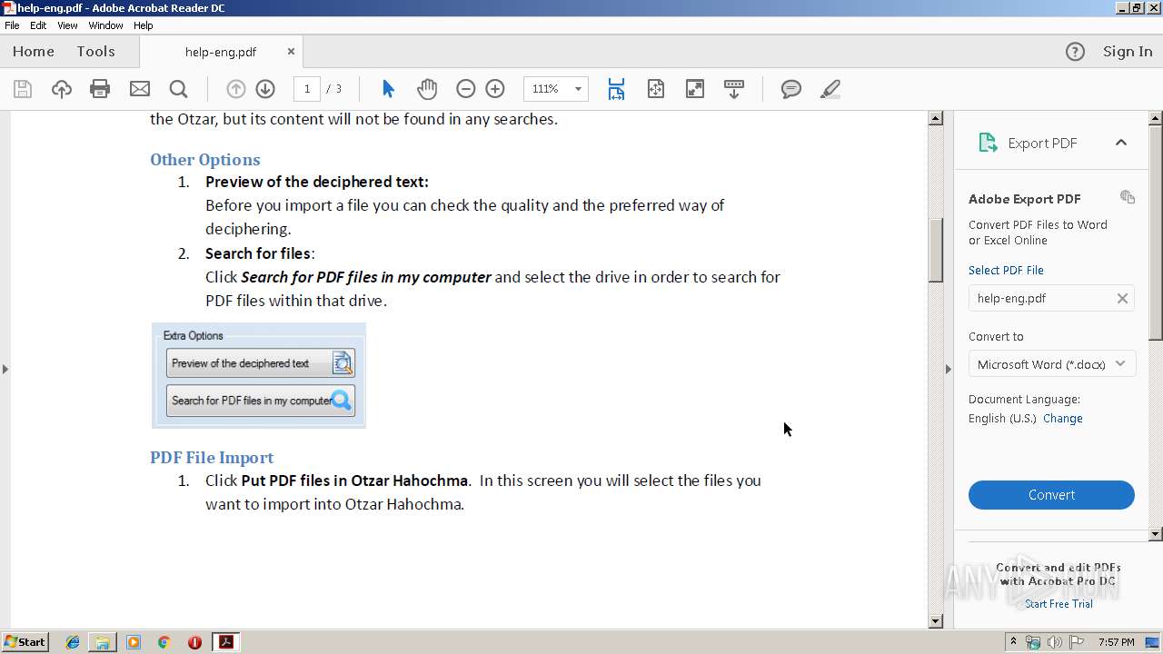
Task: Switch to the Tools tab
Action: tap(95, 52)
